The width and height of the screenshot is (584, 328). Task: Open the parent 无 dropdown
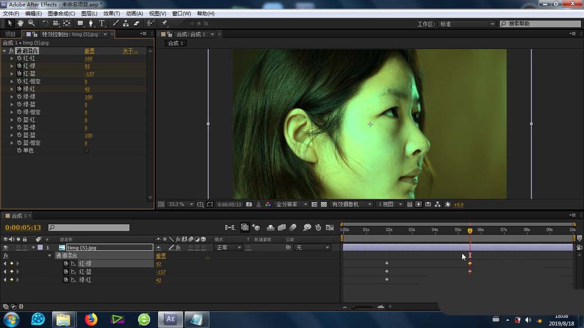[312, 247]
